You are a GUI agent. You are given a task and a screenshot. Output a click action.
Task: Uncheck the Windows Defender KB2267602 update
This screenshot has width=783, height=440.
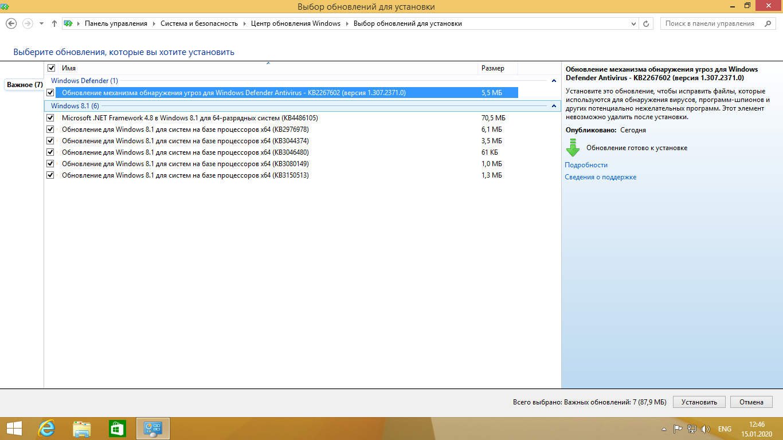click(50, 92)
